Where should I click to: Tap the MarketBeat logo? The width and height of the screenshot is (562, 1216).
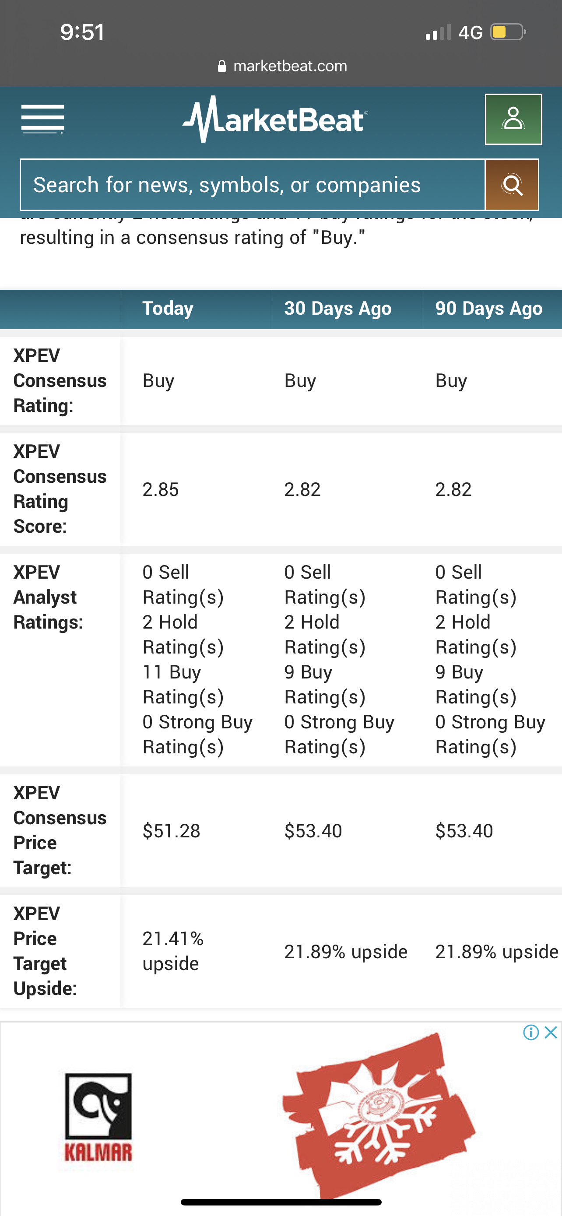pos(275,119)
